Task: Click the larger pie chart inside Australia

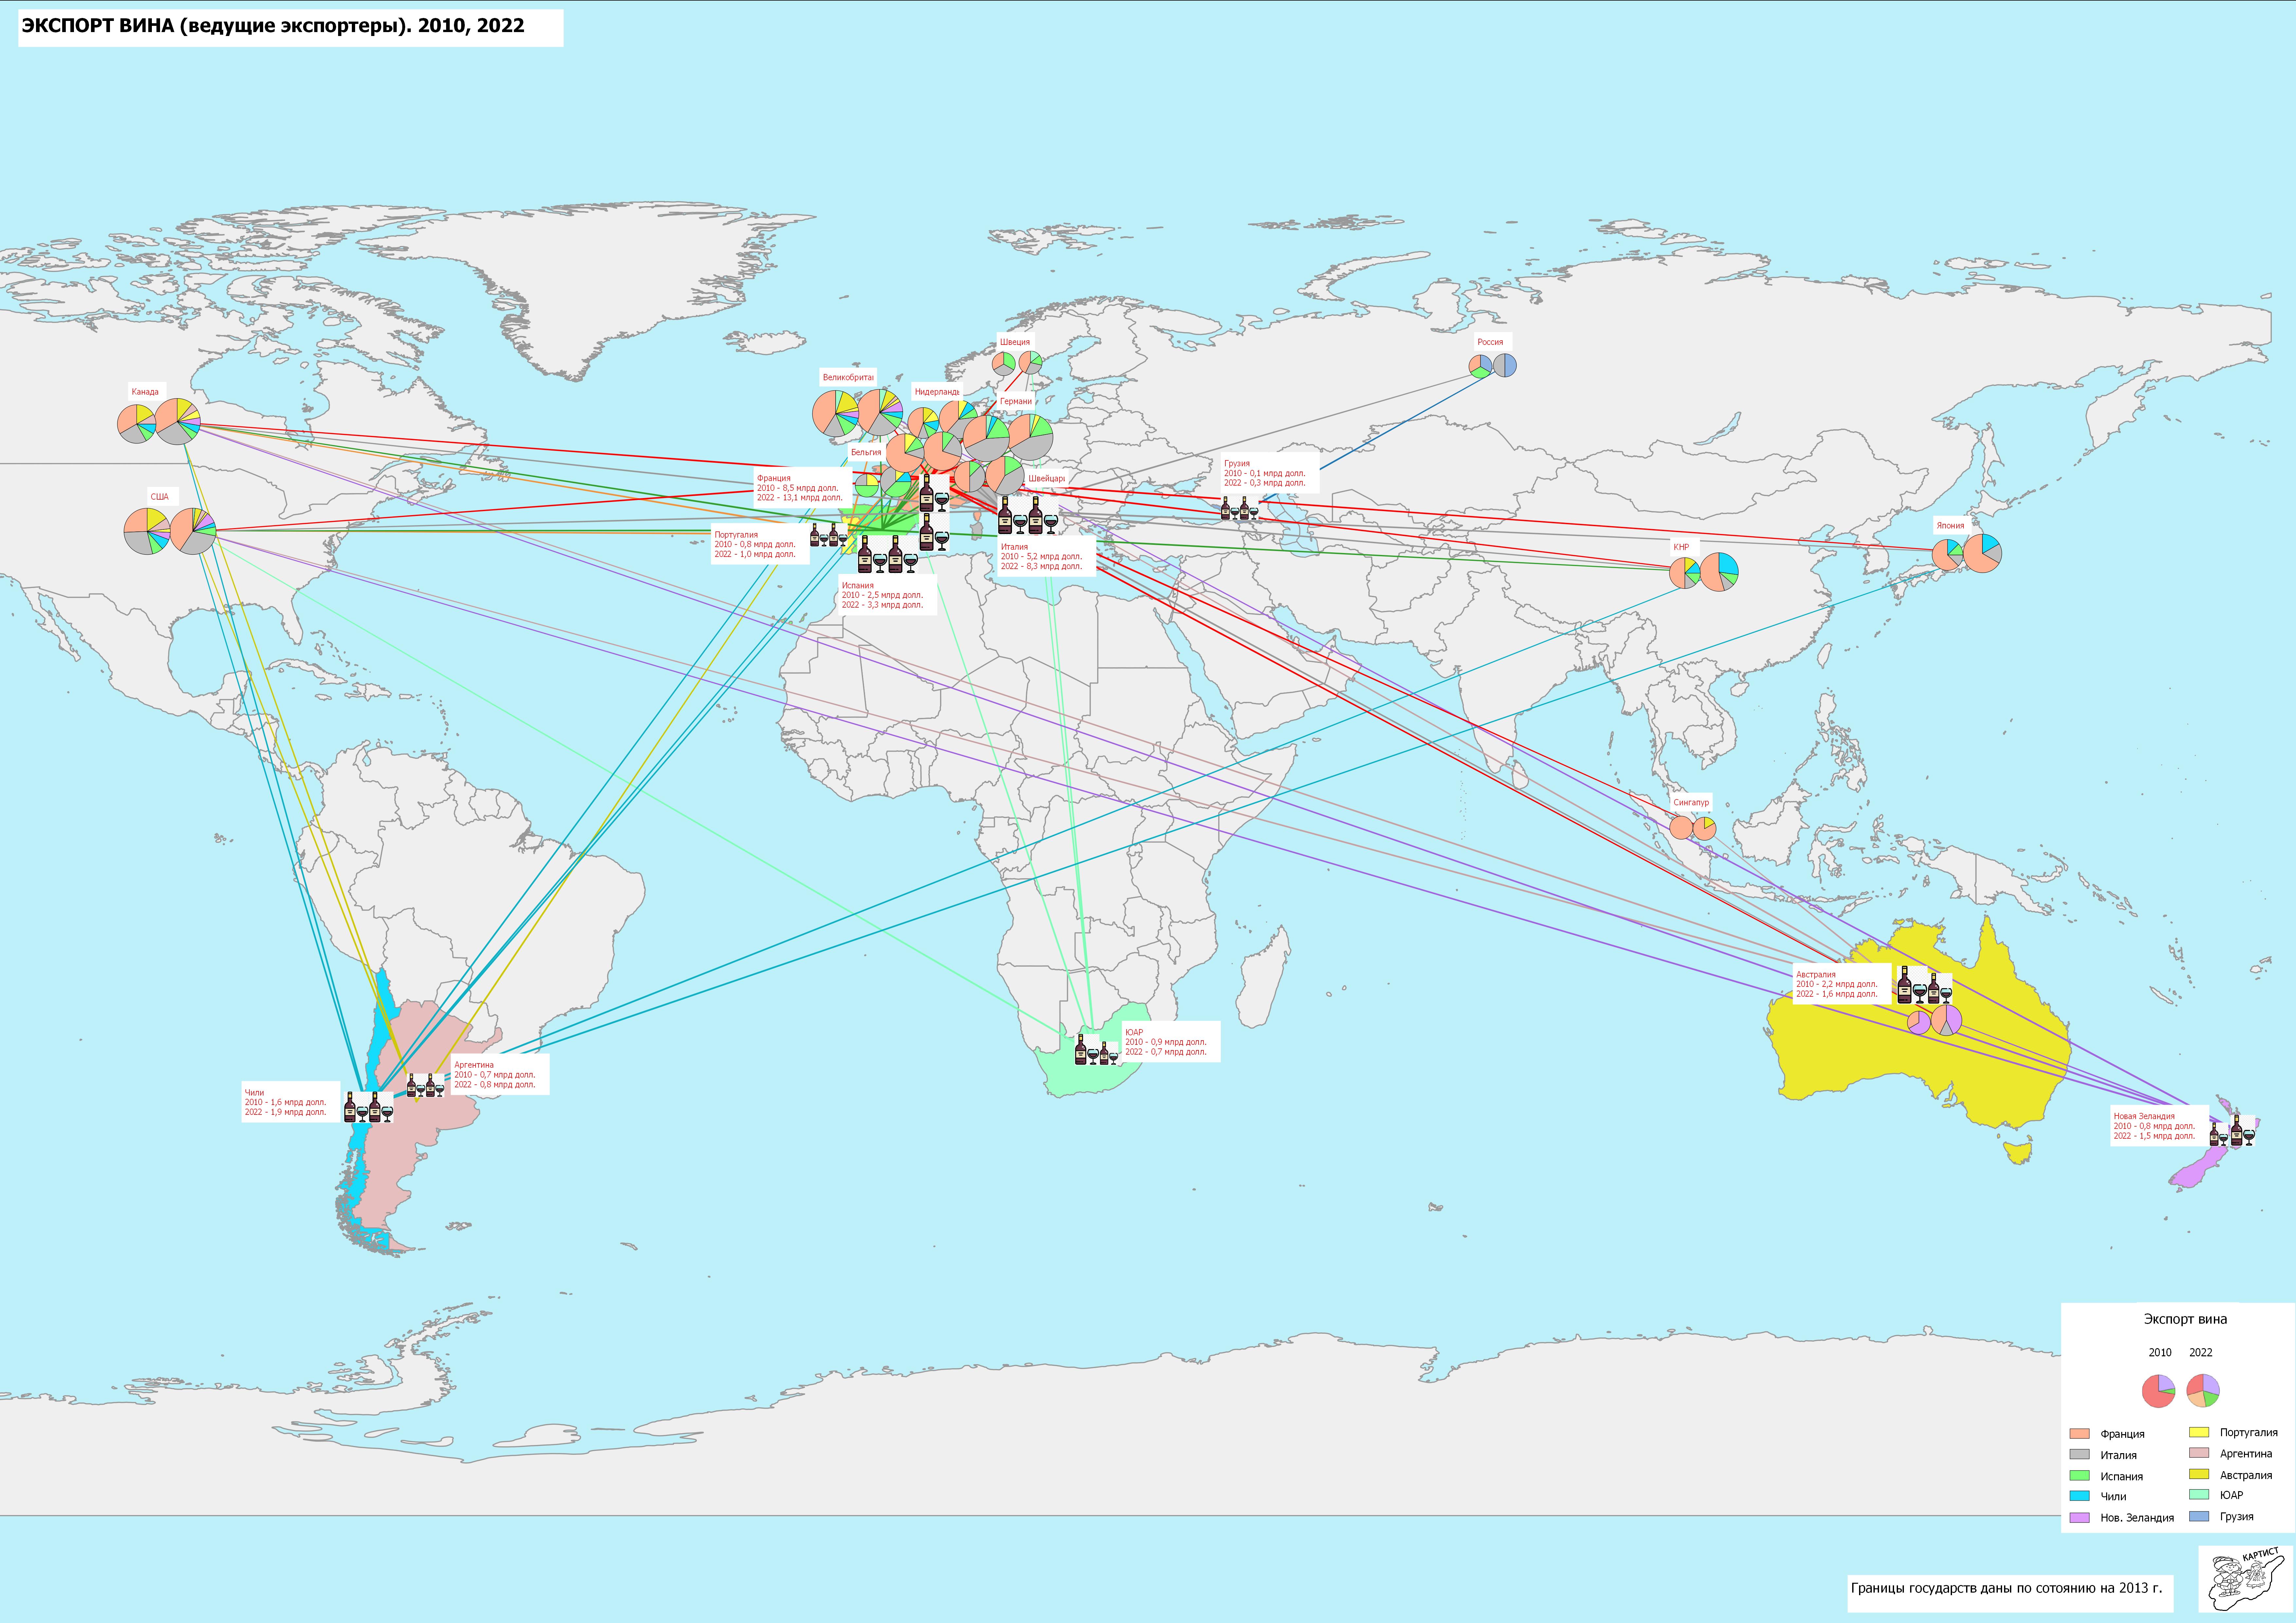Action: pyautogui.click(x=1946, y=1020)
